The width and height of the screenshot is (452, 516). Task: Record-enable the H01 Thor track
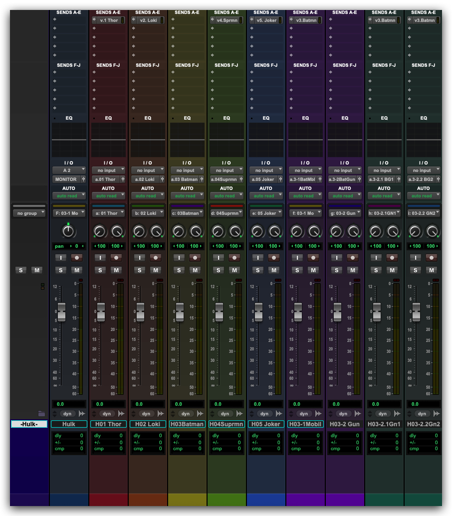click(116, 258)
